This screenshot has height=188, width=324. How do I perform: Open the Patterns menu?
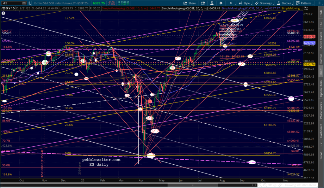[304, 3]
